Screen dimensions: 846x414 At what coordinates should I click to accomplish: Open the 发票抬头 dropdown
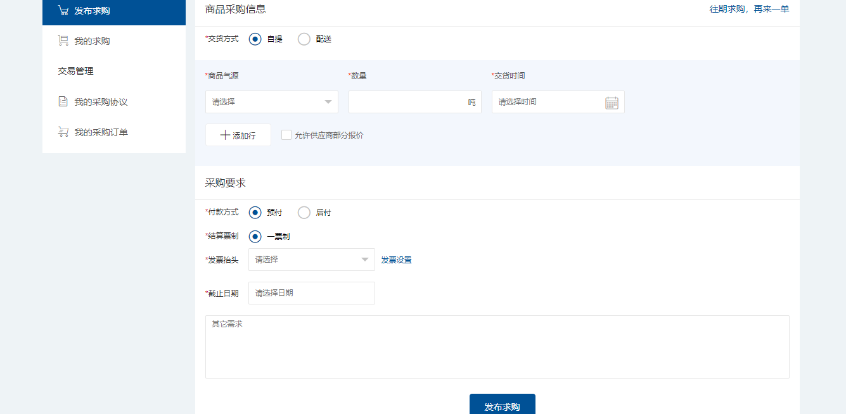pyautogui.click(x=312, y=260)
